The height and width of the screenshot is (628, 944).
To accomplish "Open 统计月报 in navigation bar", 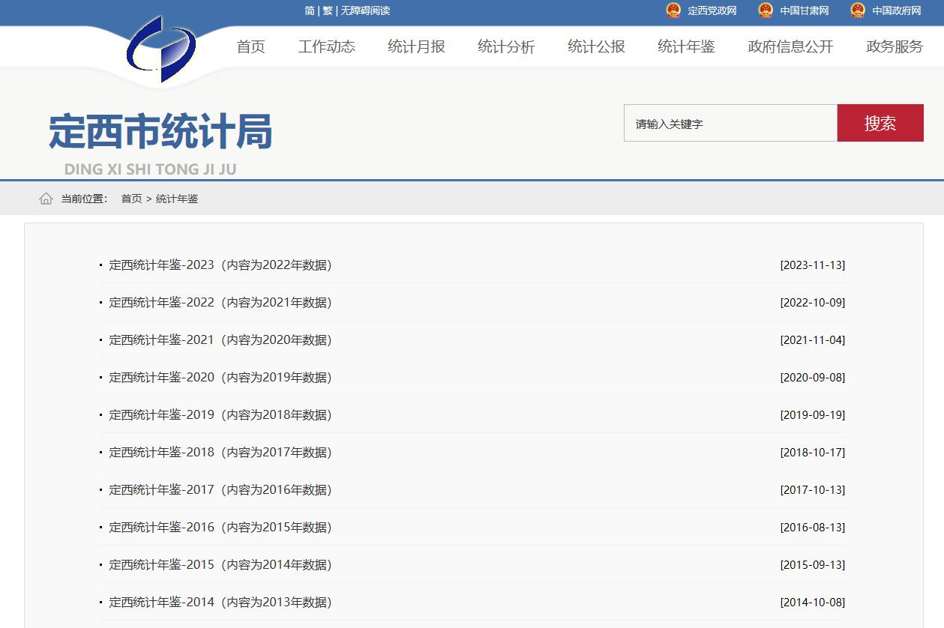I will [416, 46].
